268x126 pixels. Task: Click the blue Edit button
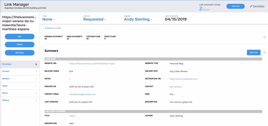coord(20,36)
